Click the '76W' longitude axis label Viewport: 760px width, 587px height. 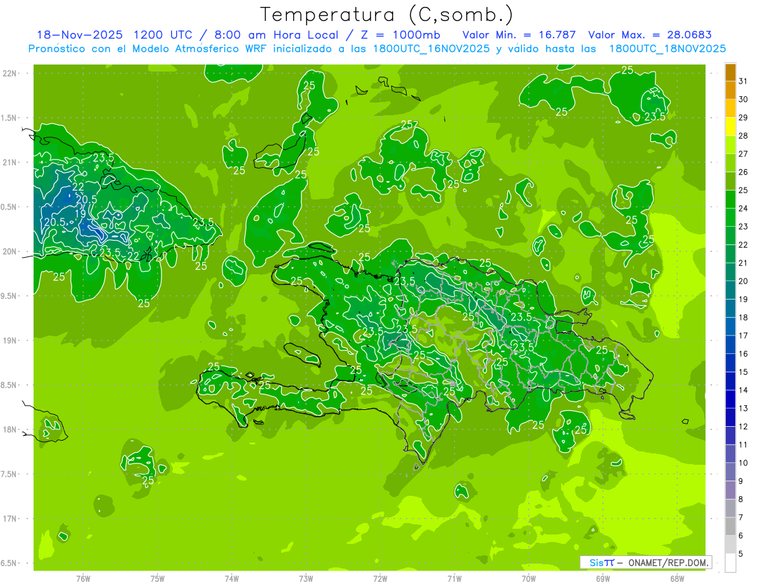click(x=83, y=579)
